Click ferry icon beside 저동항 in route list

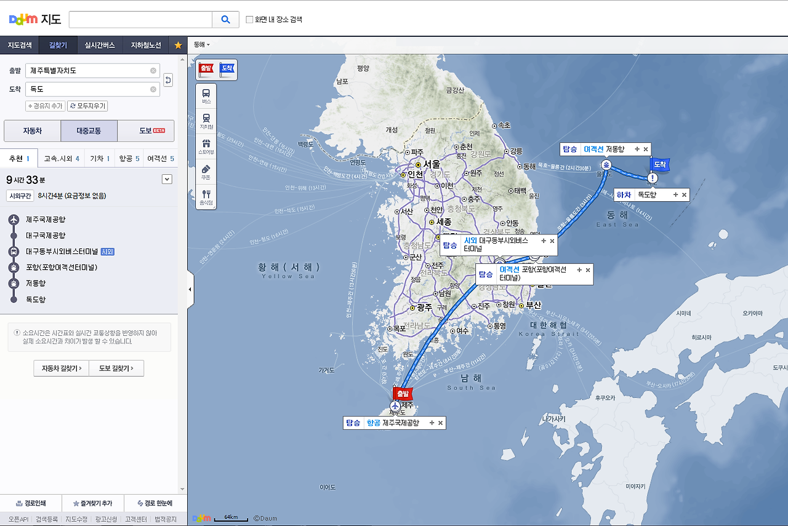(x=14, y=284)
